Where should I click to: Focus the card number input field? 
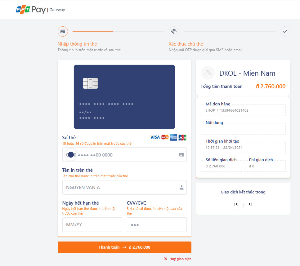(x=124, y=155)
